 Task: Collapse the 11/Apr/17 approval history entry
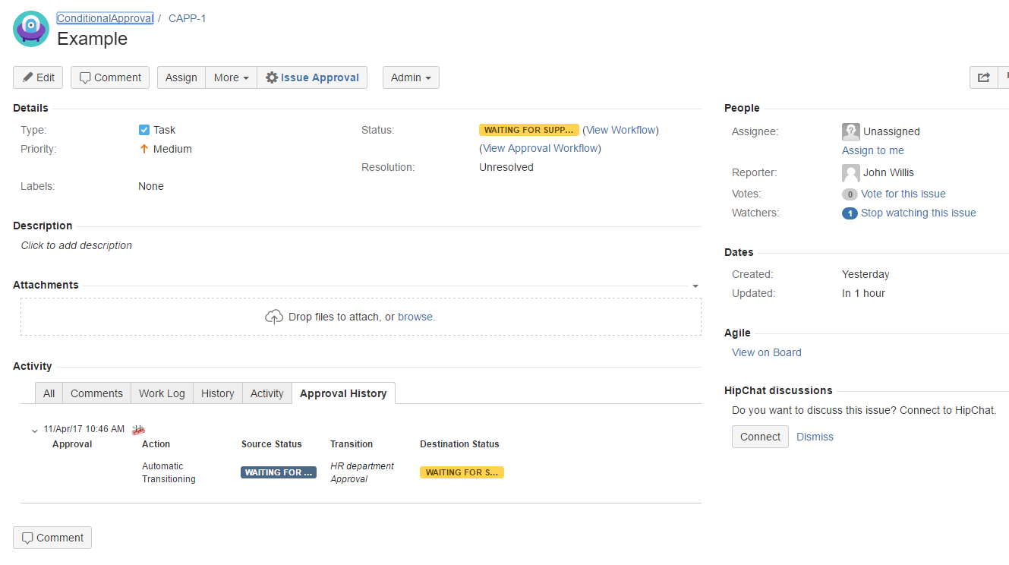tap(34, 431)
